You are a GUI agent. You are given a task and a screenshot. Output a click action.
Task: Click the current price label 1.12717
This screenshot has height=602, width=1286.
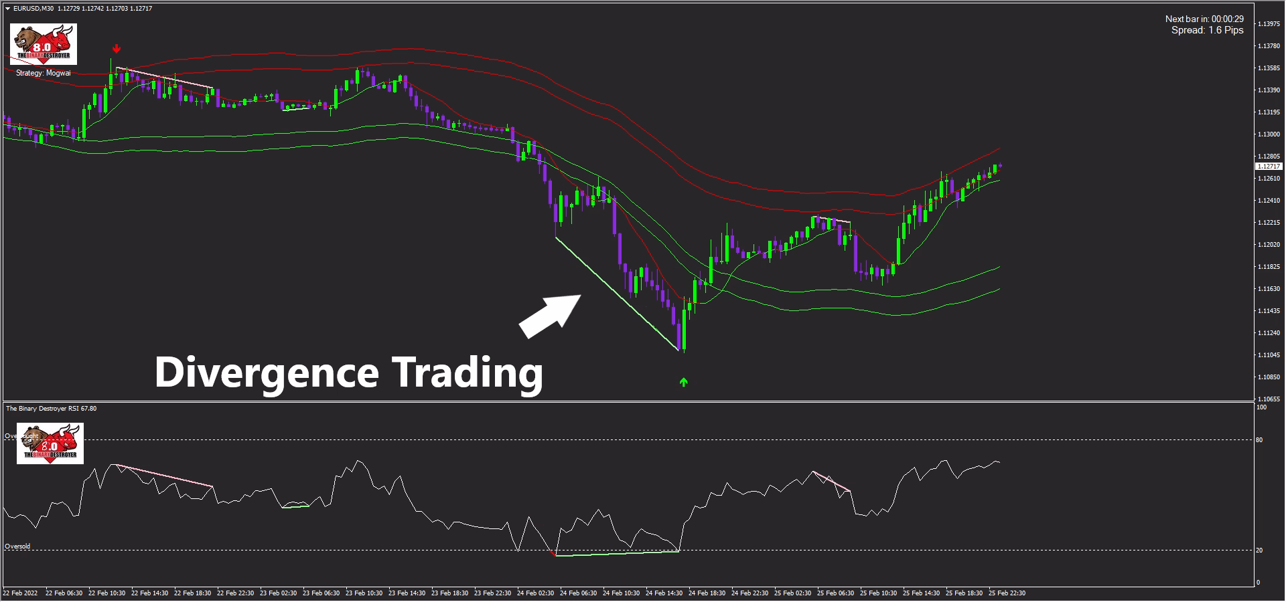(1268, 166)
